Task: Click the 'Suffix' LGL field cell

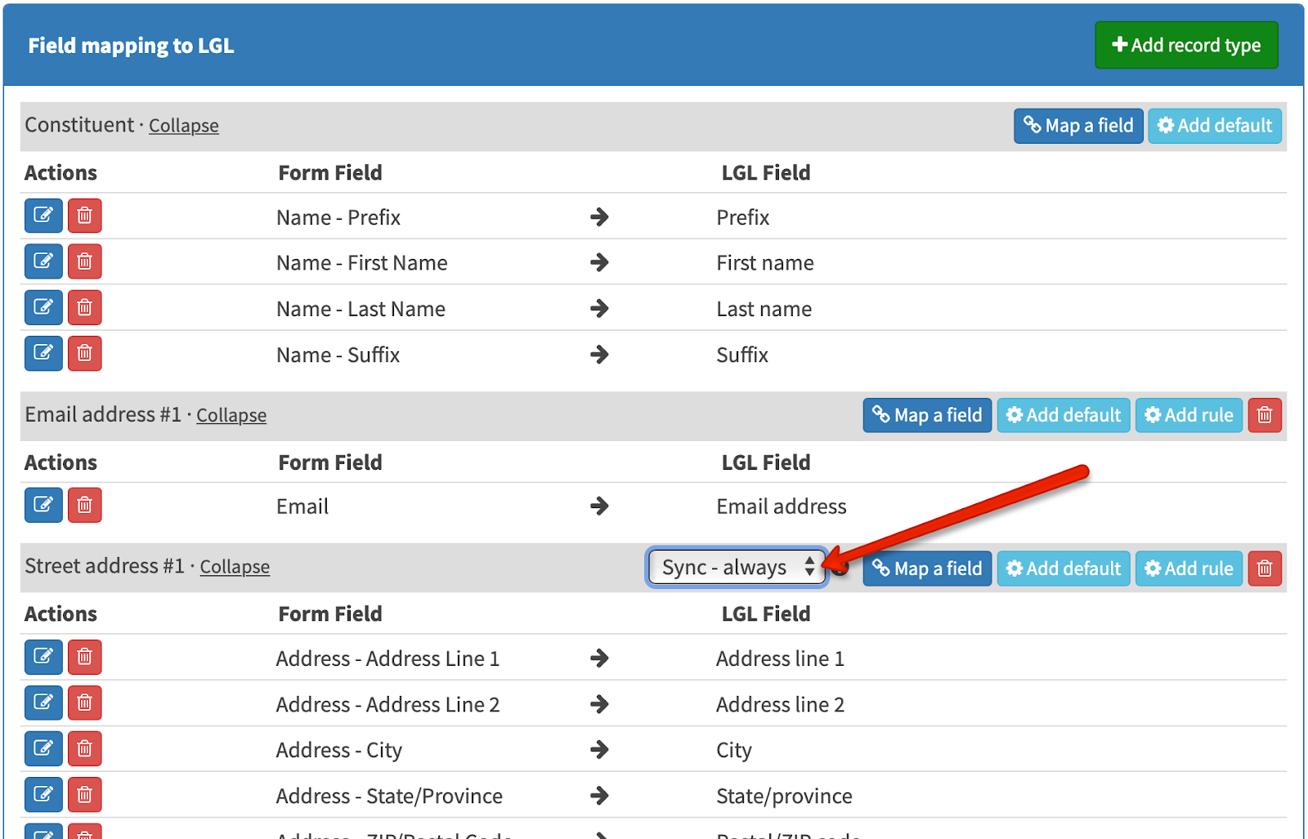Action: click(x=742, y=355)
